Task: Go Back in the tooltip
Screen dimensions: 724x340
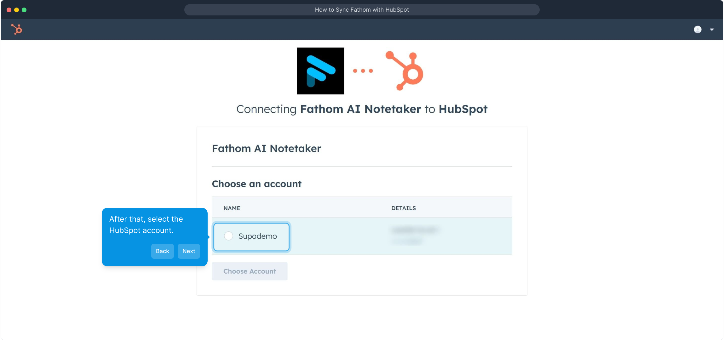Action: click(x=162, y=251)
